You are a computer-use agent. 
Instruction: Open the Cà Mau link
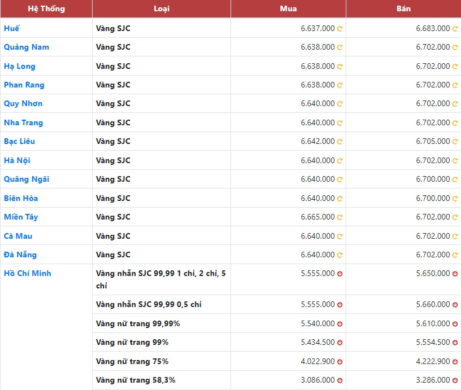point(18,236)
